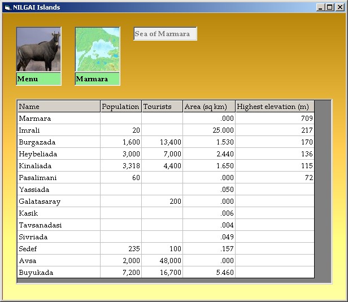The image size is (348, 302).
Task: Sort by the Name column header
Action: pyautogui.click(x=59, y=107)
